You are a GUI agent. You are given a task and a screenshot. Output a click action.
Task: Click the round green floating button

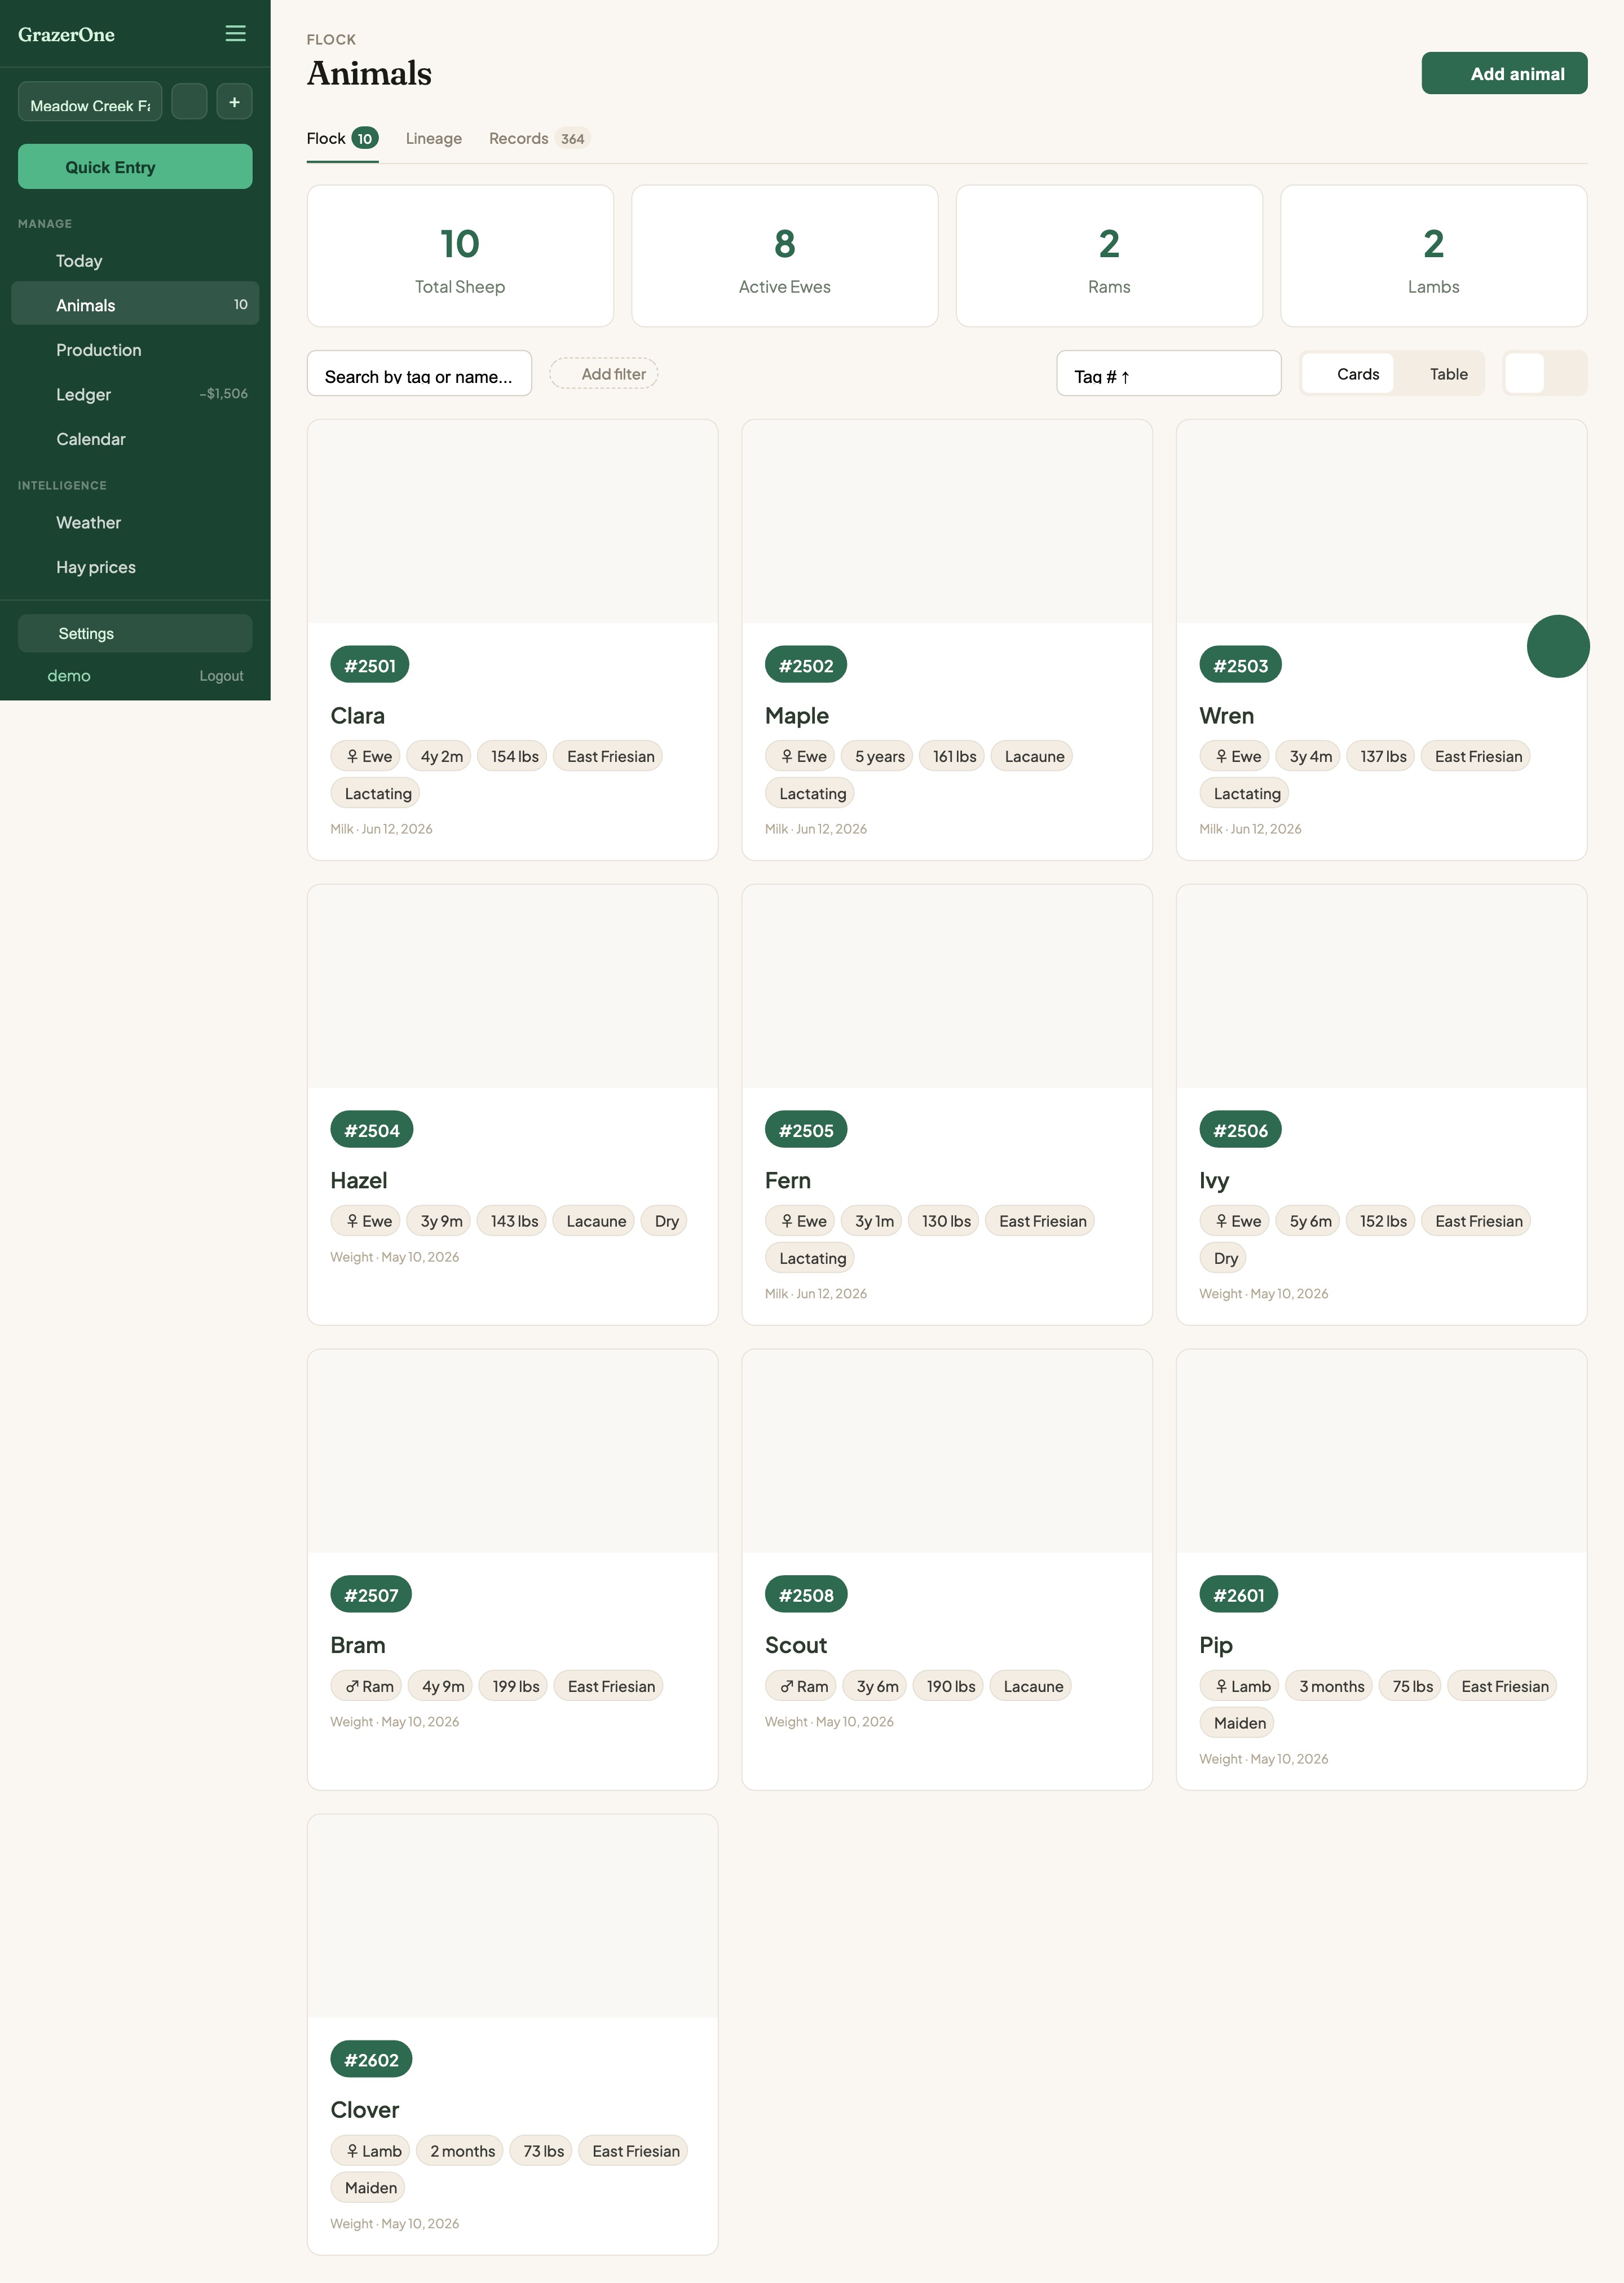coord(1557,646)
